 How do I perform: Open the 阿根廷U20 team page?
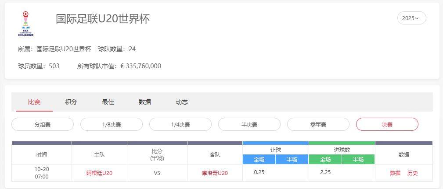(x=99, y=173)
